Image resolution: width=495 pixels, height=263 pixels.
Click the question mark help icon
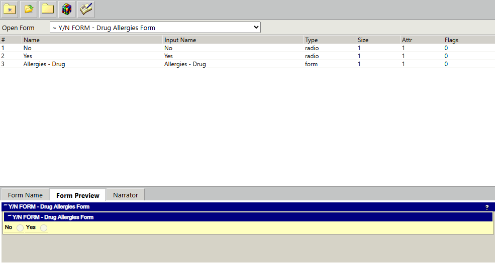point(487,207)
